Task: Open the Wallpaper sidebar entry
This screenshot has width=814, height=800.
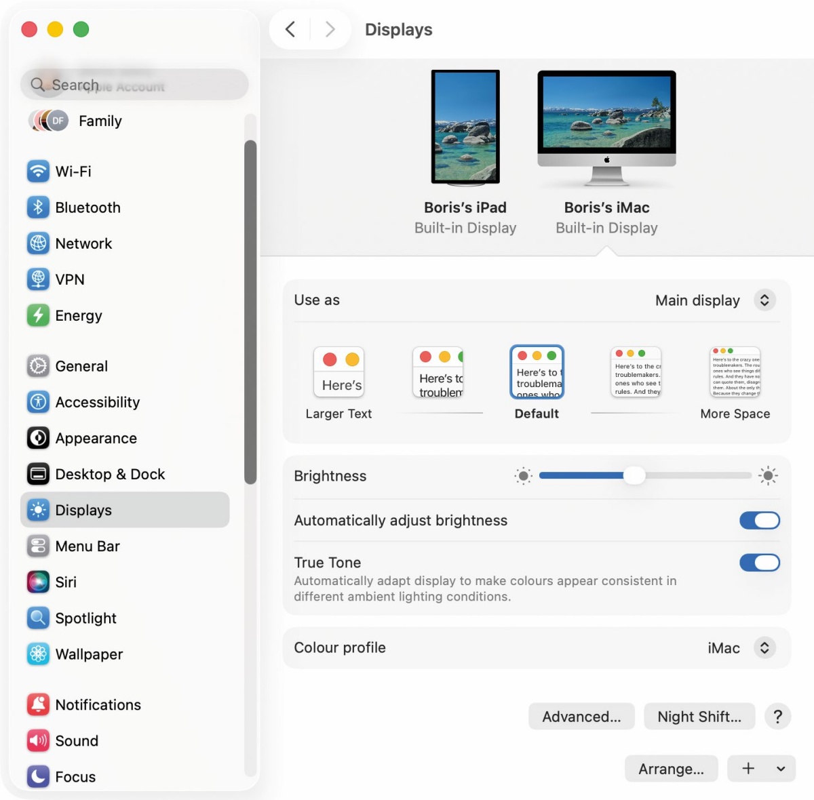Action: click(x=125, y=653)
